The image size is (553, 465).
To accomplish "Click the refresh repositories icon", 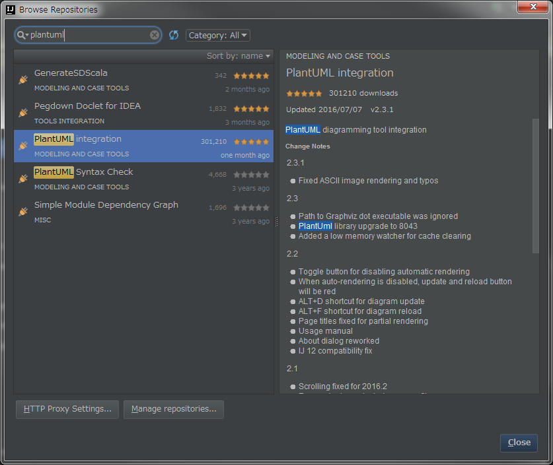I will (173, 34).
